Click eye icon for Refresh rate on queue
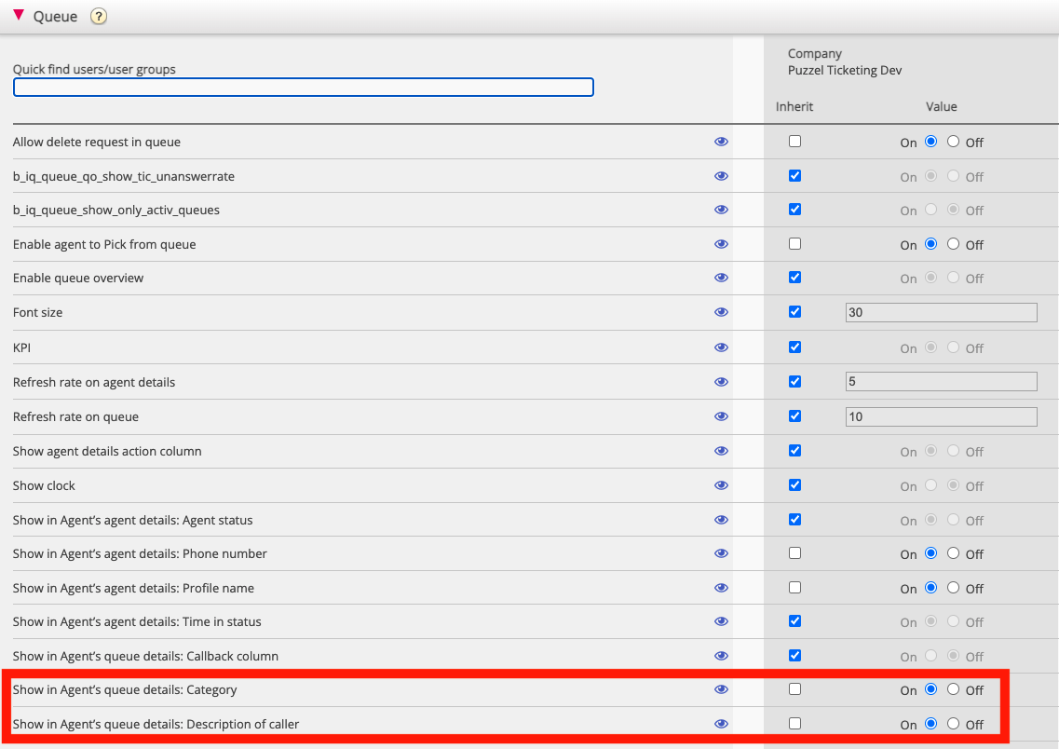This screenshot has width=1059, height=749. [x=721, y=416]
